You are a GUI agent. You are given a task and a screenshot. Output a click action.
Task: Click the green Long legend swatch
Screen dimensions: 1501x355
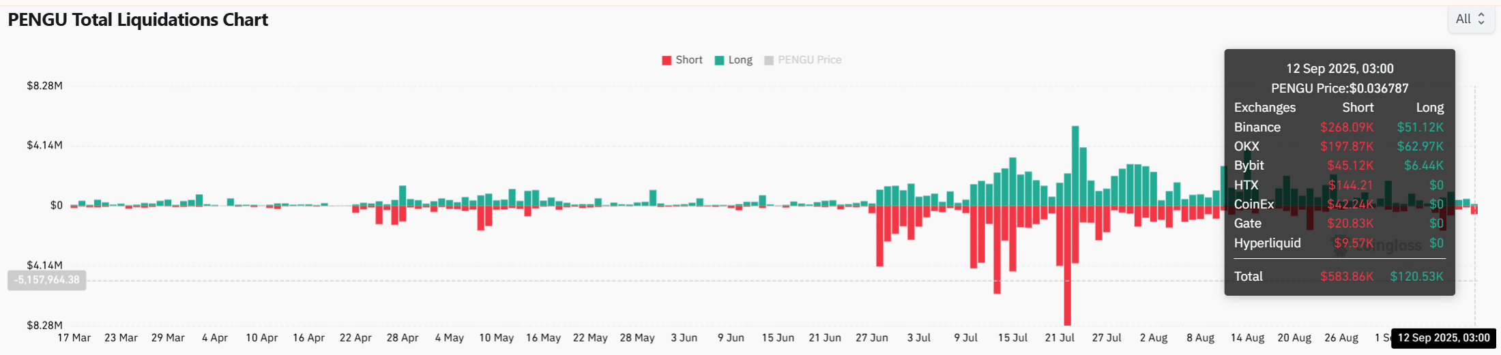(719, 61)
